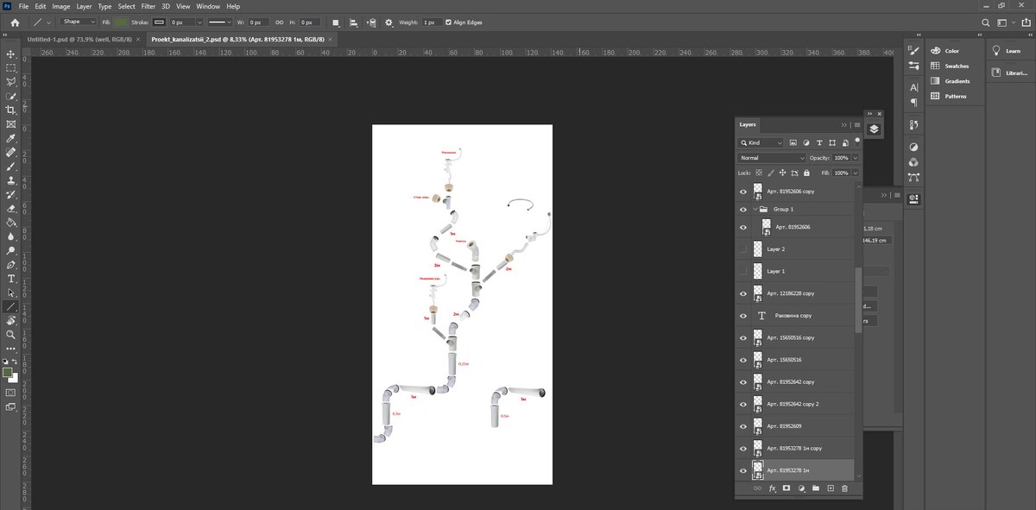This screenshot has height=510, width=1036.
Task: Open path alignment options
Action: click(x=354, y=22)
